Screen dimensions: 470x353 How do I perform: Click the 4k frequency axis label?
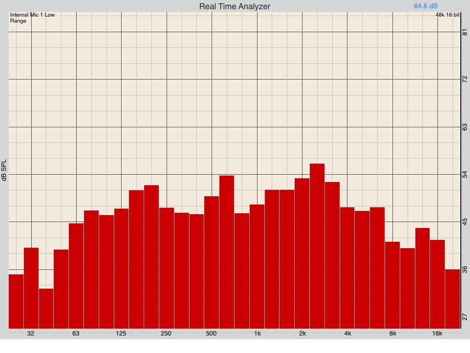pos(347,333)
